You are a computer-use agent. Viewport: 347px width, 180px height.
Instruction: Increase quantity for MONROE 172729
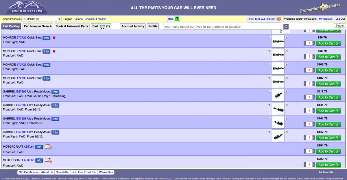pyautogui.click(x=313, y=70)
